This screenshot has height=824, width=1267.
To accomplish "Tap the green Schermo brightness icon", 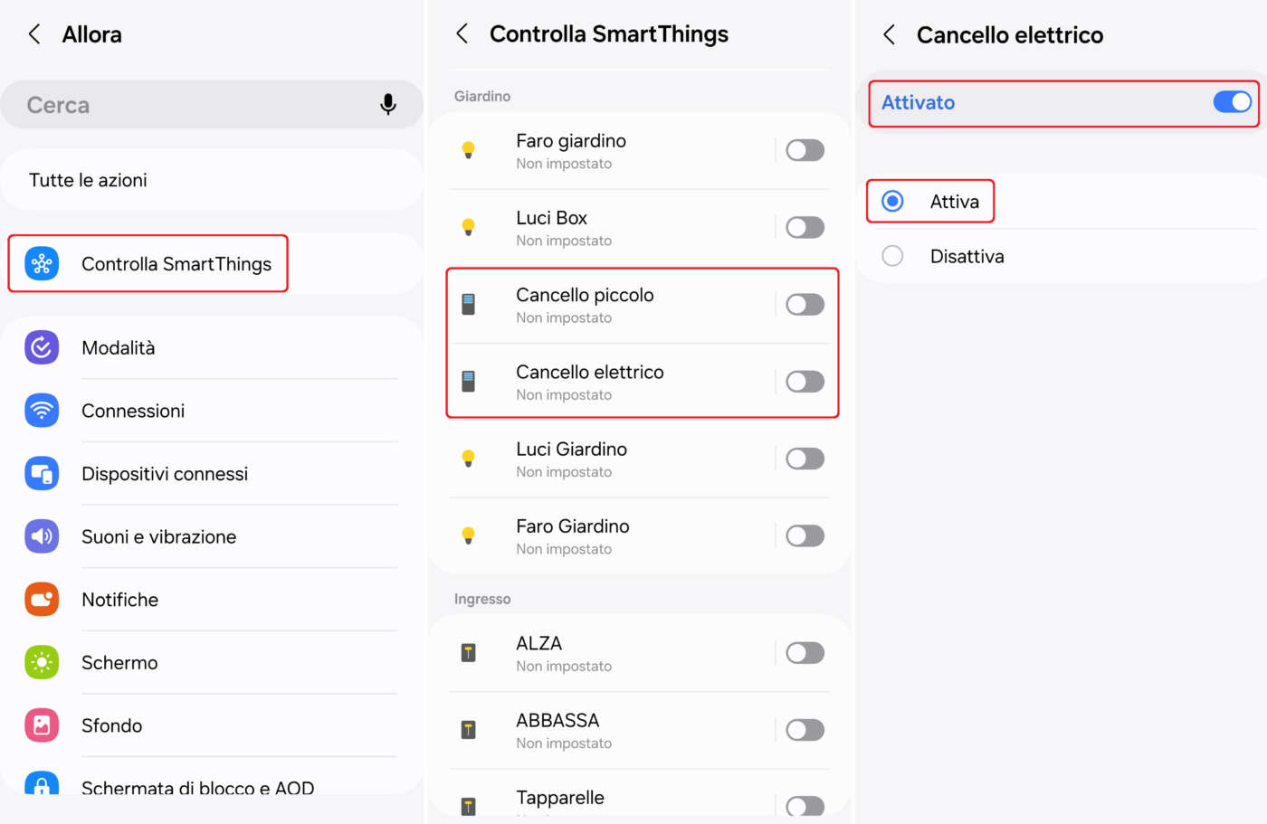I will pyautogui.click(x=42, y=662).
